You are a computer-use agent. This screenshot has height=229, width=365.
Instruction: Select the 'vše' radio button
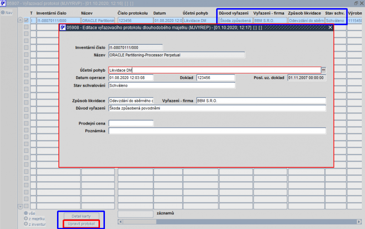pyautogui.click(x=26, y=213)
